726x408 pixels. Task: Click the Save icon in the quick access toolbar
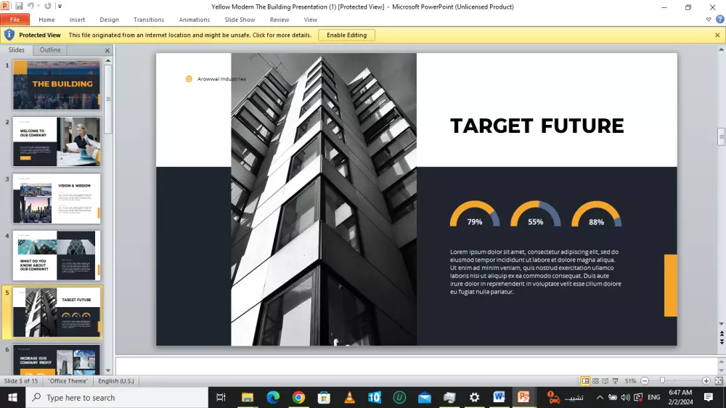(x=19, y=6)
